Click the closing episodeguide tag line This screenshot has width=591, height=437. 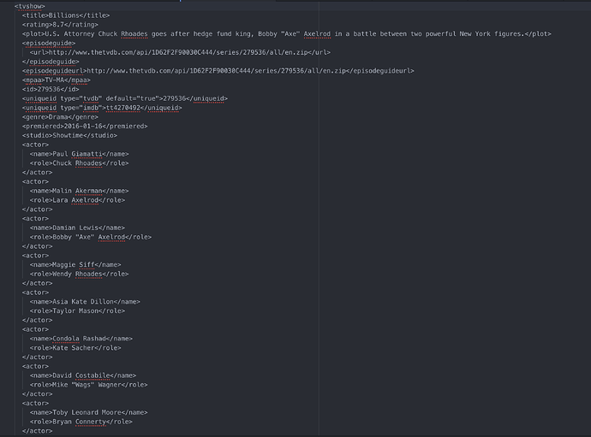click(51, 62)
